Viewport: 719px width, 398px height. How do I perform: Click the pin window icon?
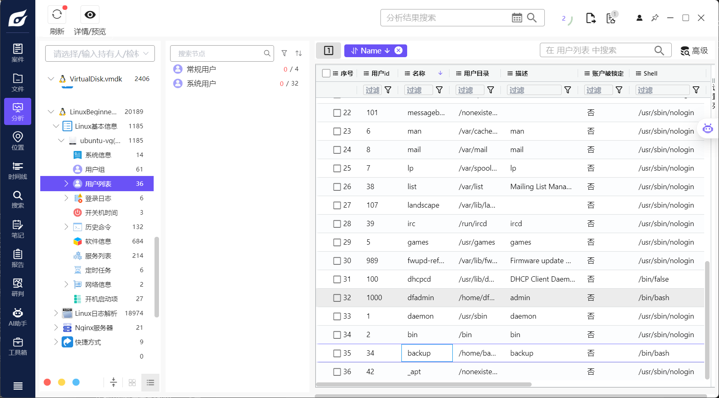[655, 18]
